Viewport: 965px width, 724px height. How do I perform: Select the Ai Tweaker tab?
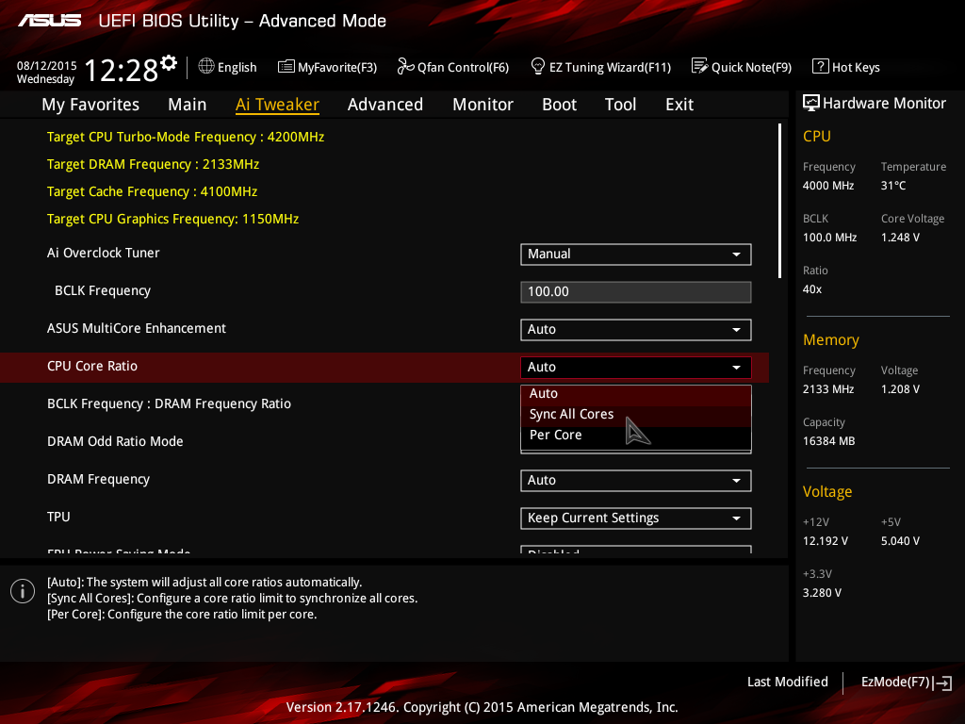coord(277,105)
